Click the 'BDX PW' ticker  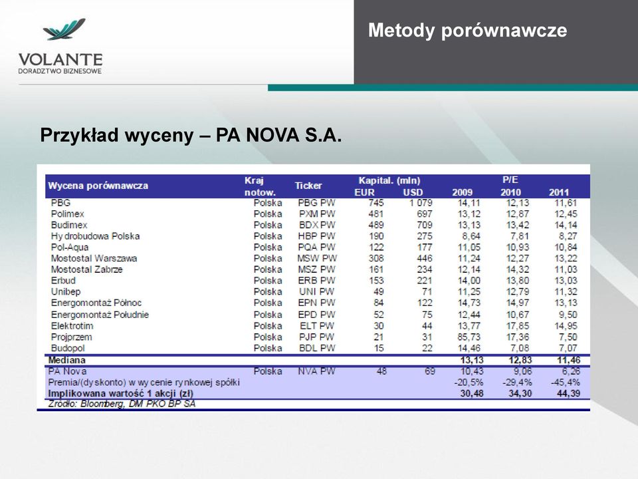click(x=317, y=225)
